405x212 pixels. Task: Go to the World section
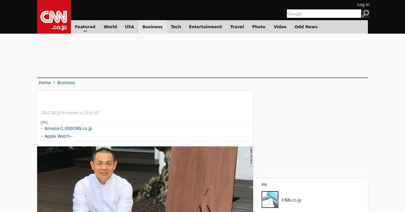(x=110, y=27)
